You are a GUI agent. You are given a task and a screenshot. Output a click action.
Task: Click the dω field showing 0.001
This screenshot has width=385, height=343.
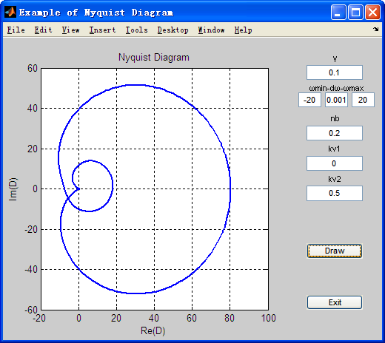point(336,100)
